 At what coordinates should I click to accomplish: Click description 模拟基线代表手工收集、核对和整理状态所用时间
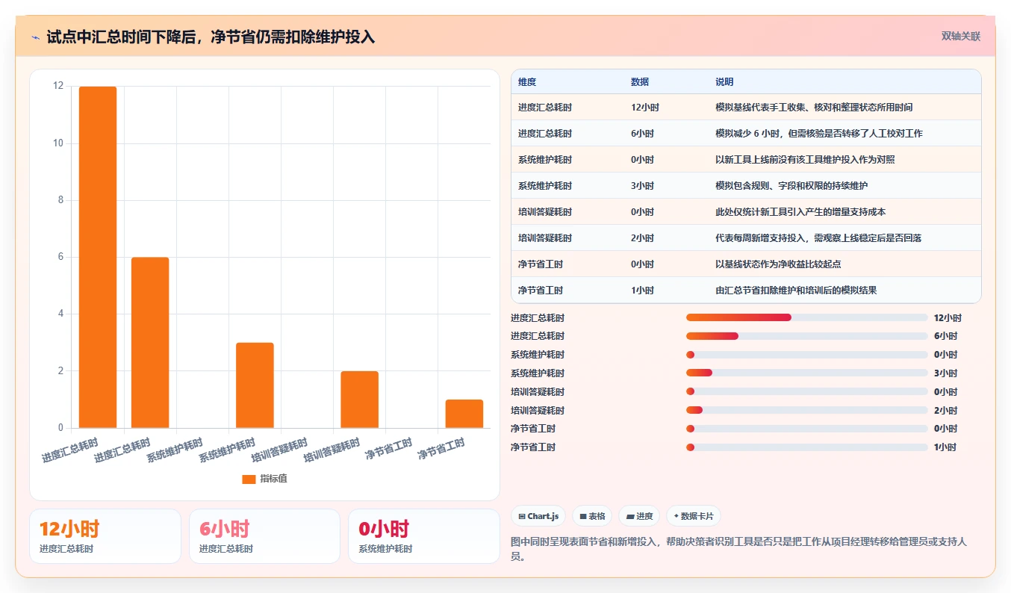tap(814, 108)
